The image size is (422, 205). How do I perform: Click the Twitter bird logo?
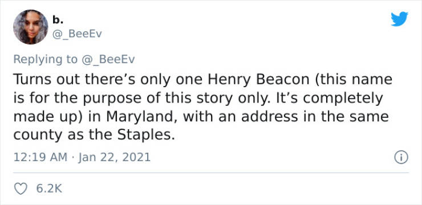pos(399,19)
